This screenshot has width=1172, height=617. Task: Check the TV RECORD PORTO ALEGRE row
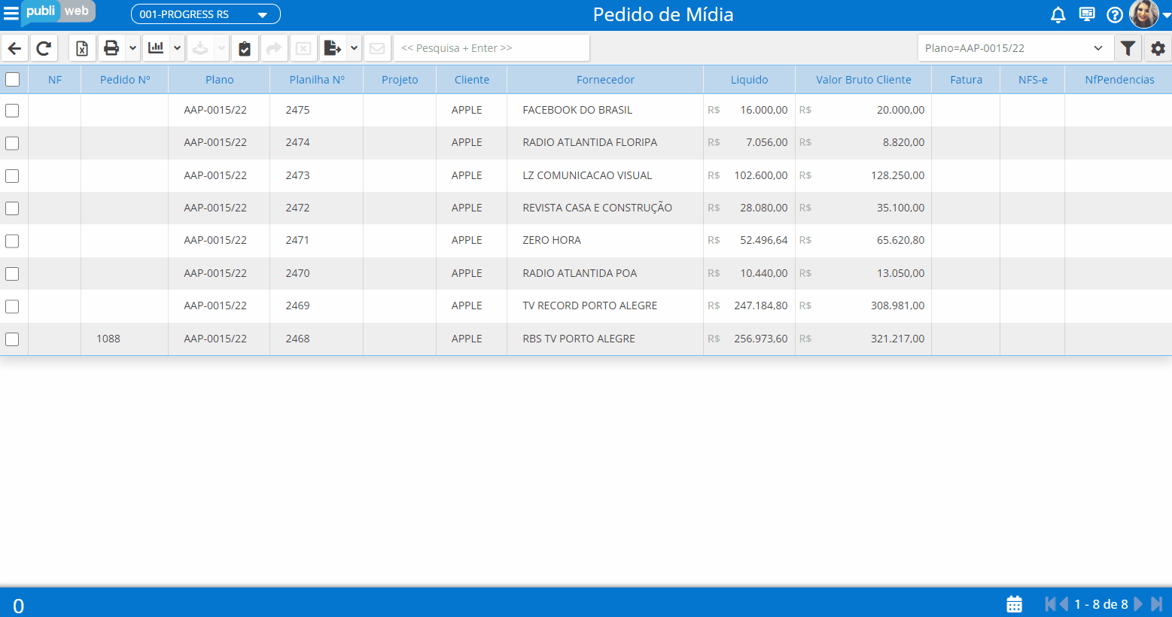click(x=12, y=306)
